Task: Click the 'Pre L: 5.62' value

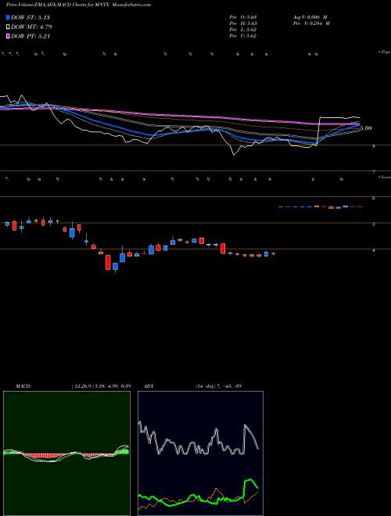Action: [x=243, y=30]
